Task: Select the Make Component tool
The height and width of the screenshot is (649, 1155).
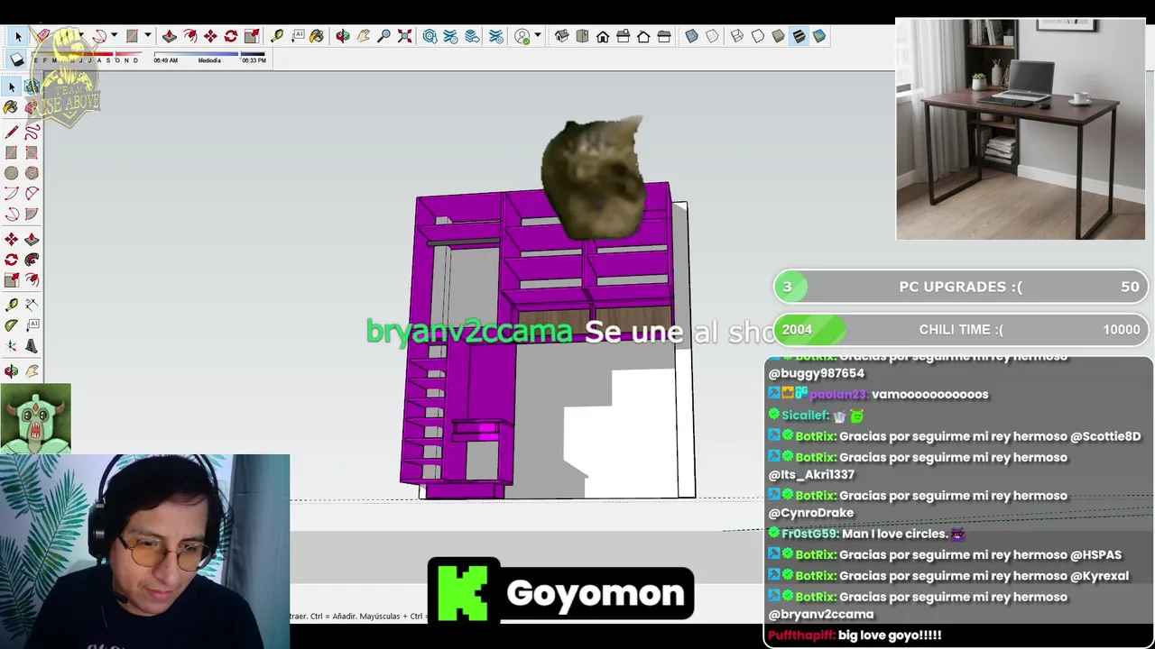Action: coord(32,87)
